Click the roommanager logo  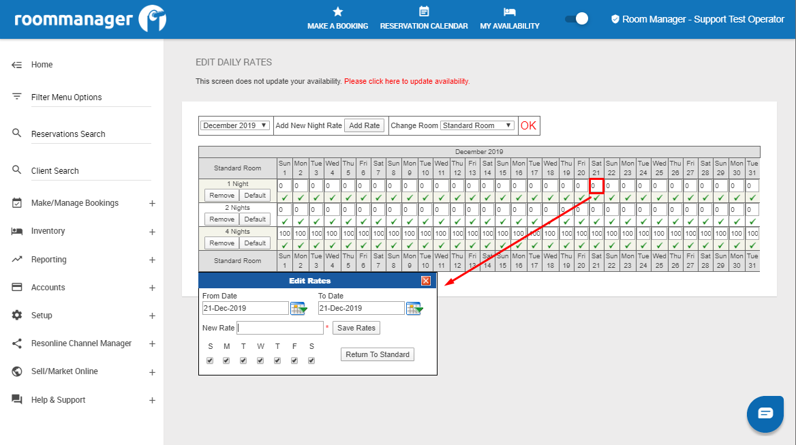pyautogui.click(x=91, y=19)
